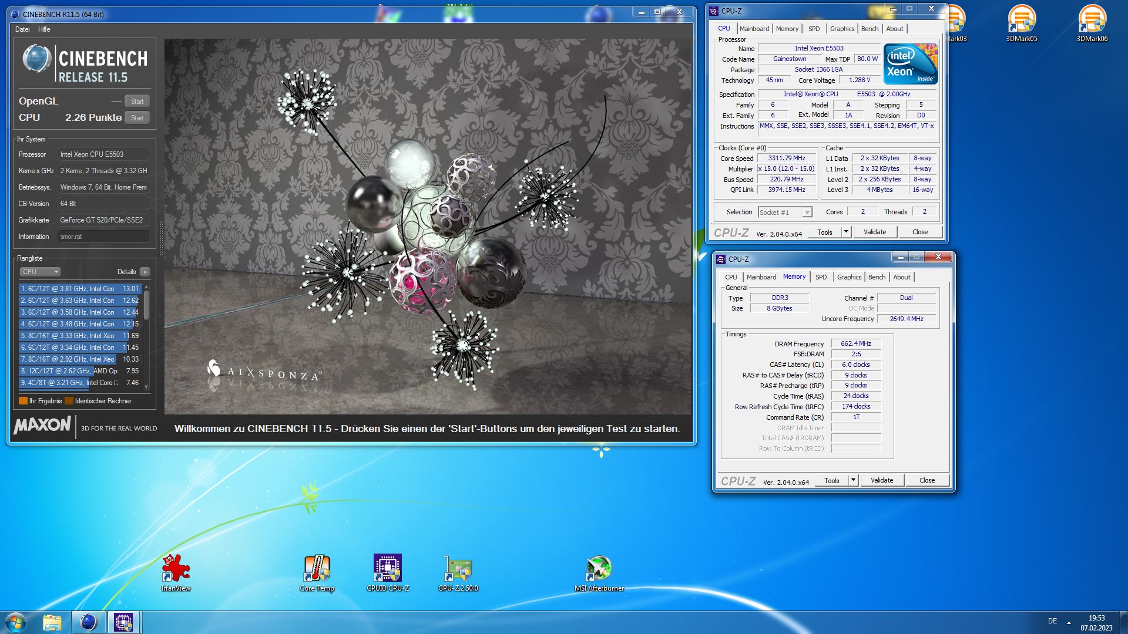Start the OpenGL benchmark
Viewport: 1128px width, 634px height.
click(x=137, y=102)
